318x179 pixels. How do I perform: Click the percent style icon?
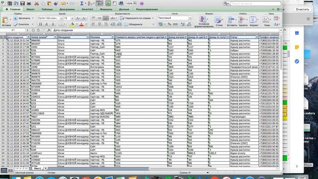[169, 24]
